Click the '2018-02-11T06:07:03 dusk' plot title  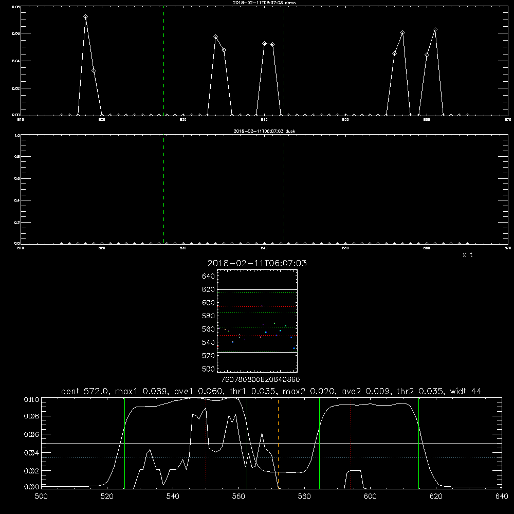click(x=264, y=131)
